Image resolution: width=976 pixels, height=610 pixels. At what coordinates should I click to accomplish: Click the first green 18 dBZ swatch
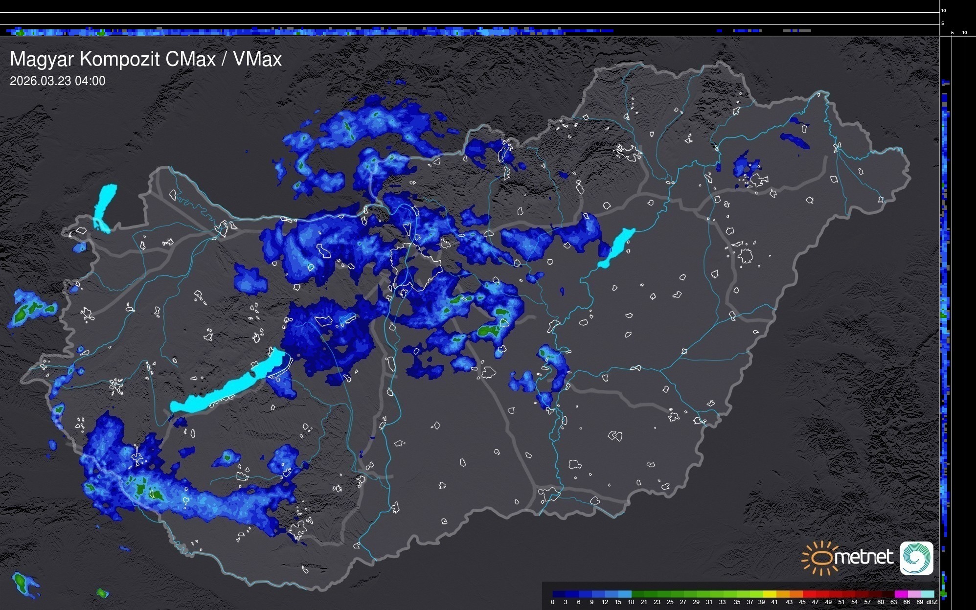tap(637, 594)
